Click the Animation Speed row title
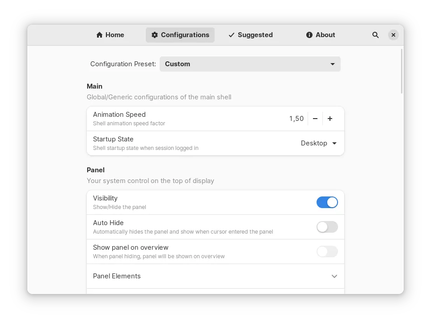431x324 pixels. [119, 115]
